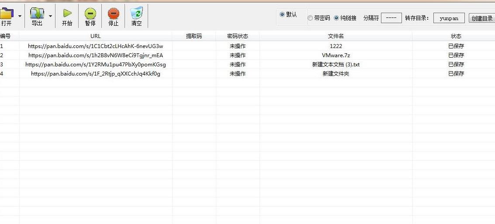
Task: Click 未操作 in the 新建文件夹 row
Action: [238, 73]
